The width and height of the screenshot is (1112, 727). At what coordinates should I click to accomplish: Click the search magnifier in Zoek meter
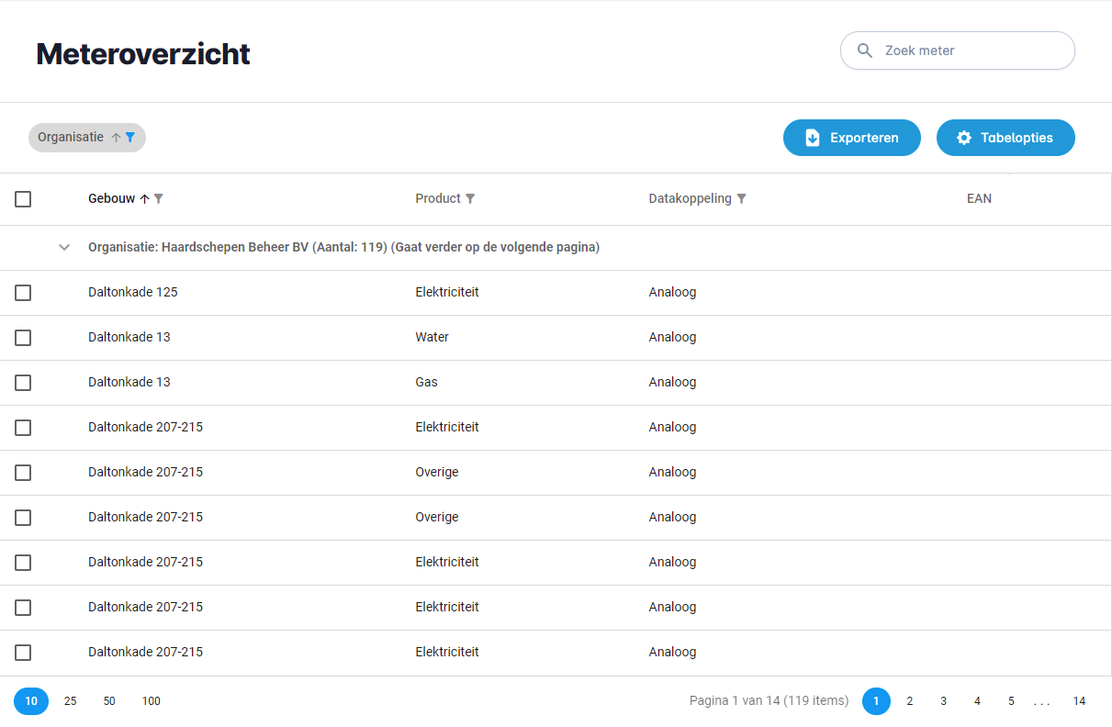click(864, 50)
